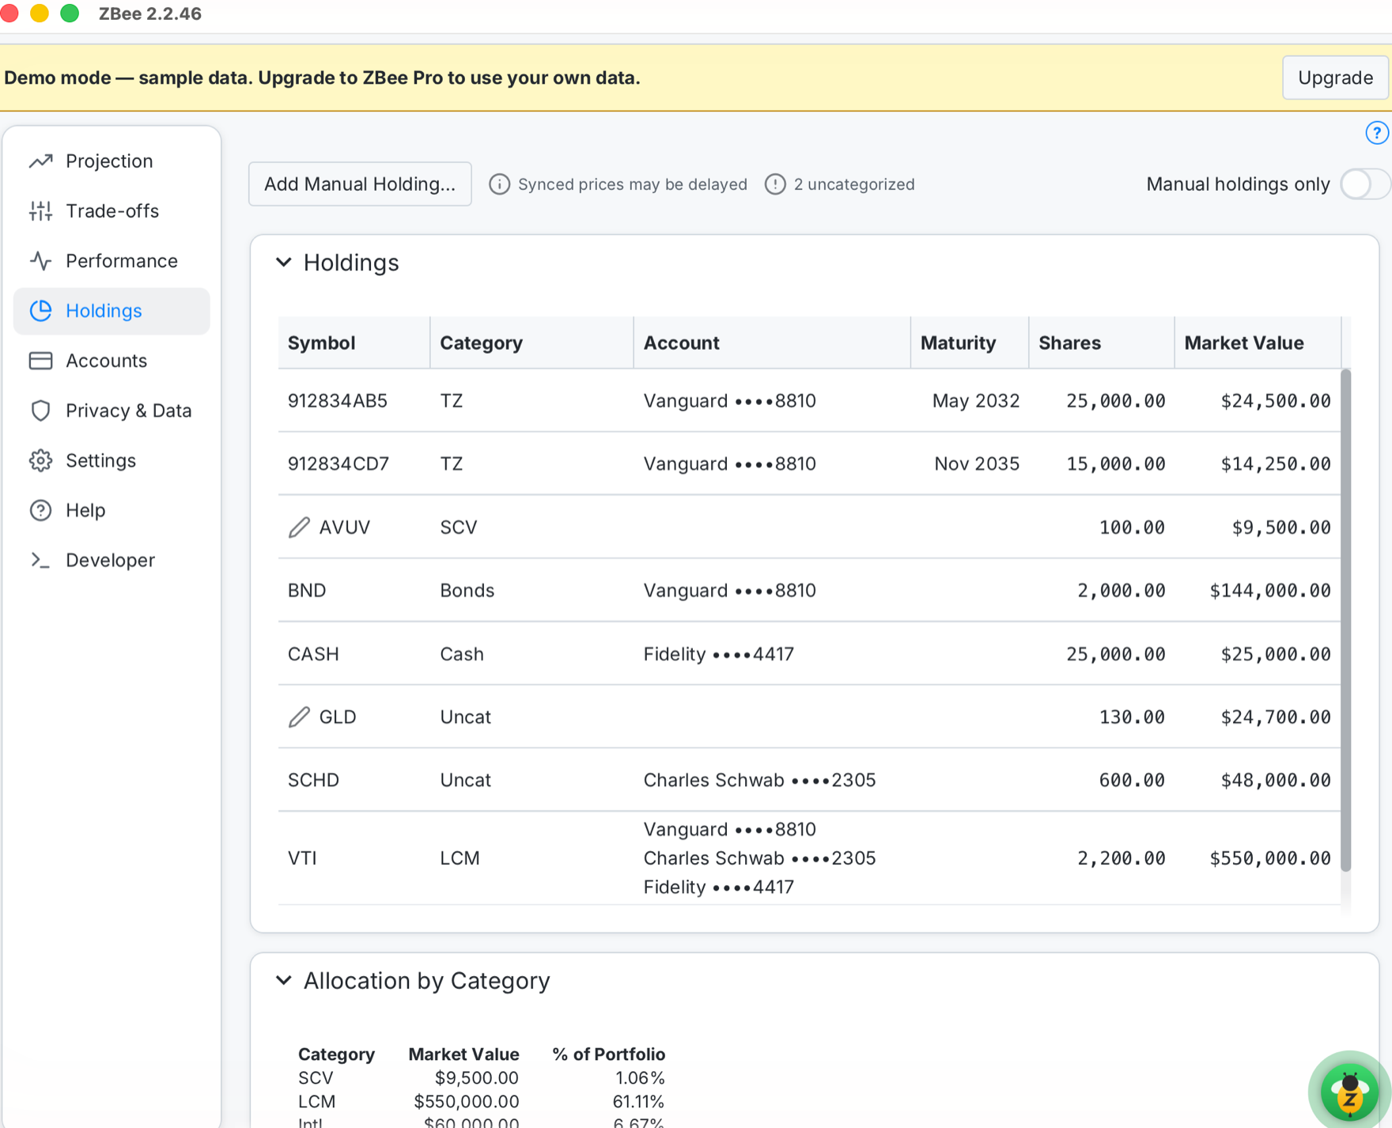Click the CASH symbol cell
Image resolution: width=1392 pixels, height=1128 pixels.
click(313, 654)
